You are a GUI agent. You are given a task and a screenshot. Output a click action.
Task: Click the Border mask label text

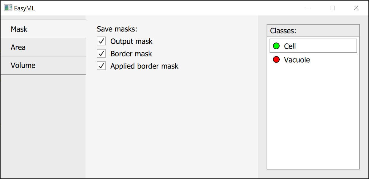point(131,54)
